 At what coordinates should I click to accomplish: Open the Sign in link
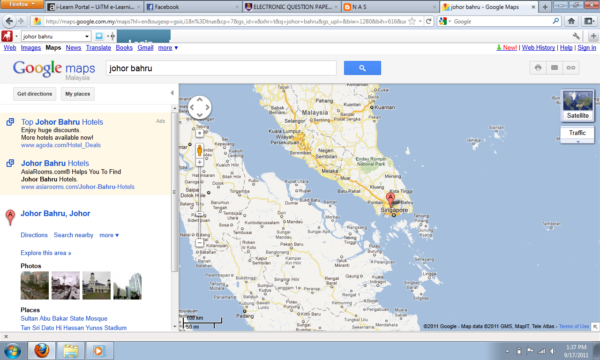(587, 48)
